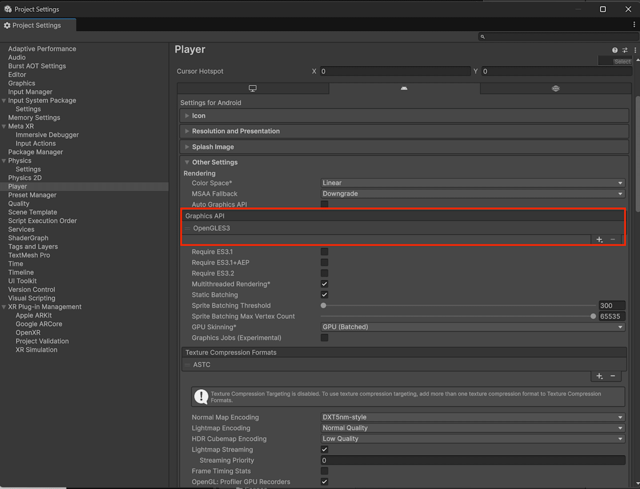The height and width of the screenshot is (489, 640).
Task: Click the warning icon in compression notice
Action: click(x=201, y=397)
